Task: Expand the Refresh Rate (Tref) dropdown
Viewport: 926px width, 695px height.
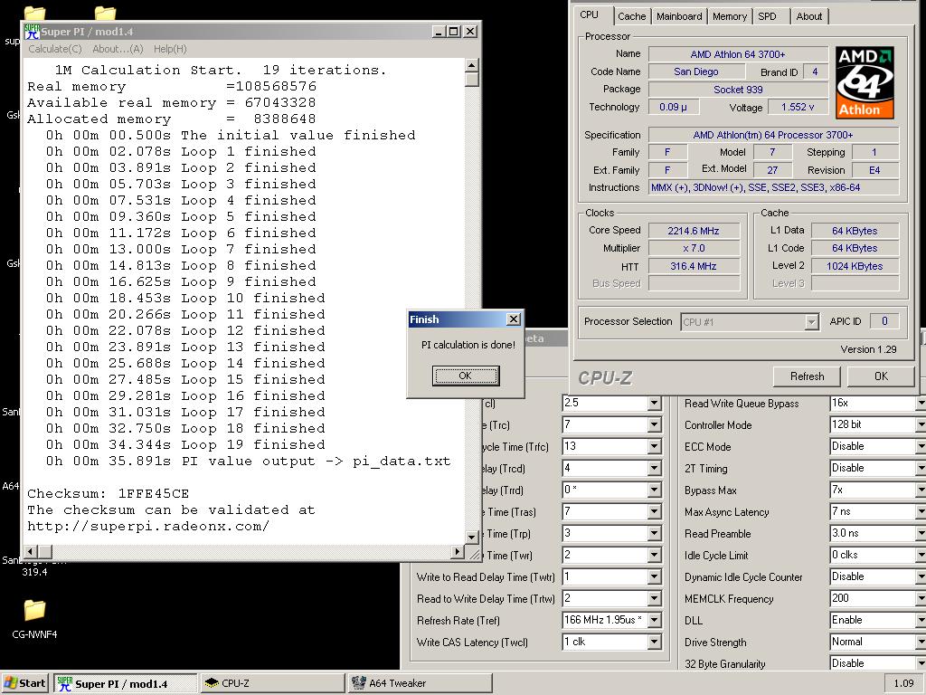Action: click(x=654, y=621)
